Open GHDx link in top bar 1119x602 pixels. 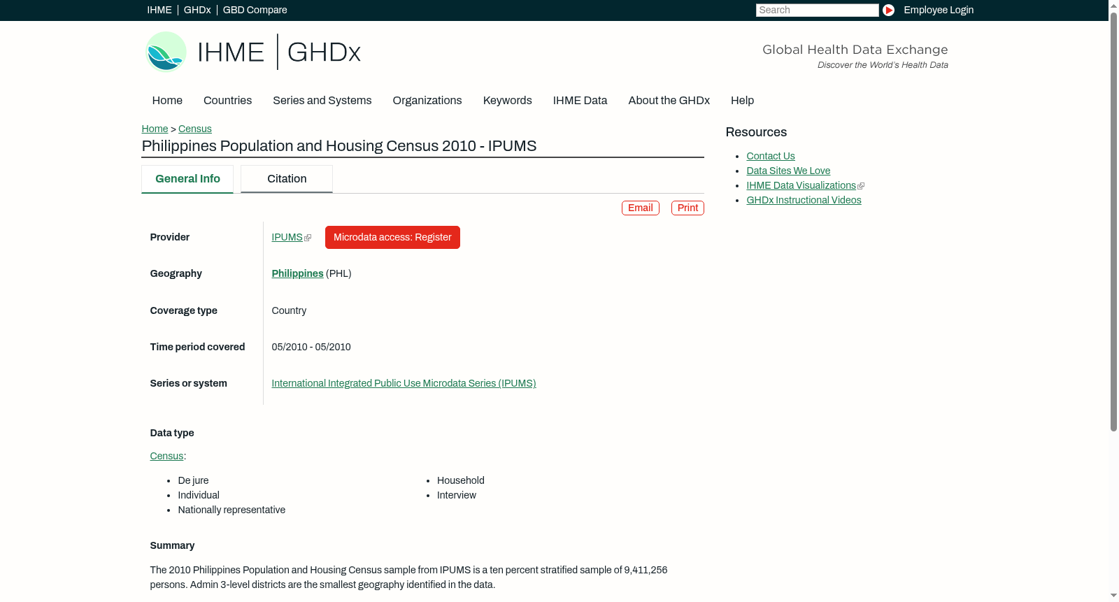pyautogui.click(x=197, y=10)
